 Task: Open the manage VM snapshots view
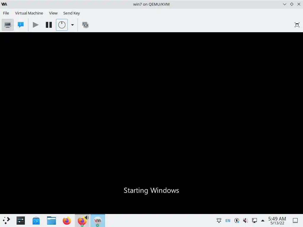(x=85, y=25)
